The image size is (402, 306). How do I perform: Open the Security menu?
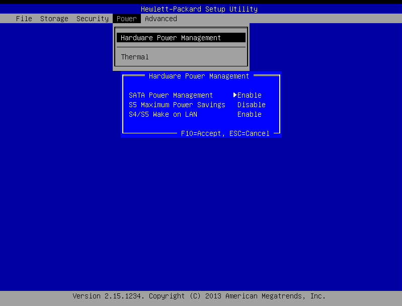[93, 19]
